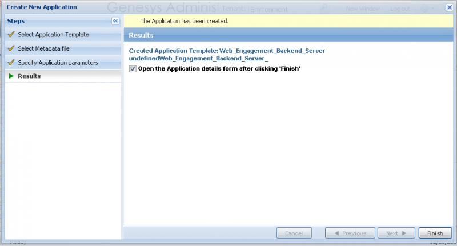Click the Previous button
Image resolution: width=457 pixels, height=246 pixels.
[350, 233]
